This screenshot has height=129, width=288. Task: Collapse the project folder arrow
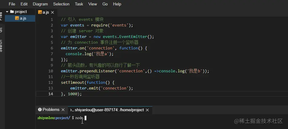[x=7, y=12]
